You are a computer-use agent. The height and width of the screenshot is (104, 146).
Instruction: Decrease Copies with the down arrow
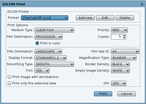[124, 38]
